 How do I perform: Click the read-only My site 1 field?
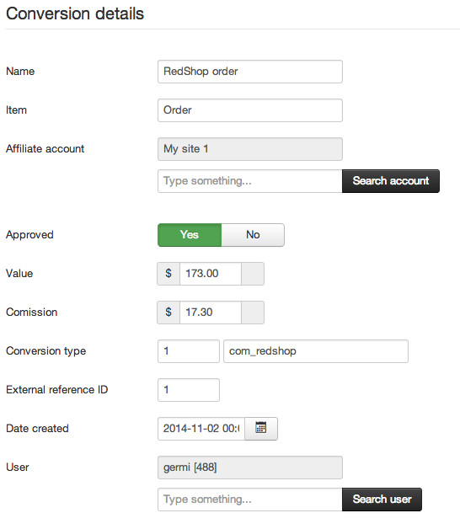pyautogui.click(x=250, y=149)
